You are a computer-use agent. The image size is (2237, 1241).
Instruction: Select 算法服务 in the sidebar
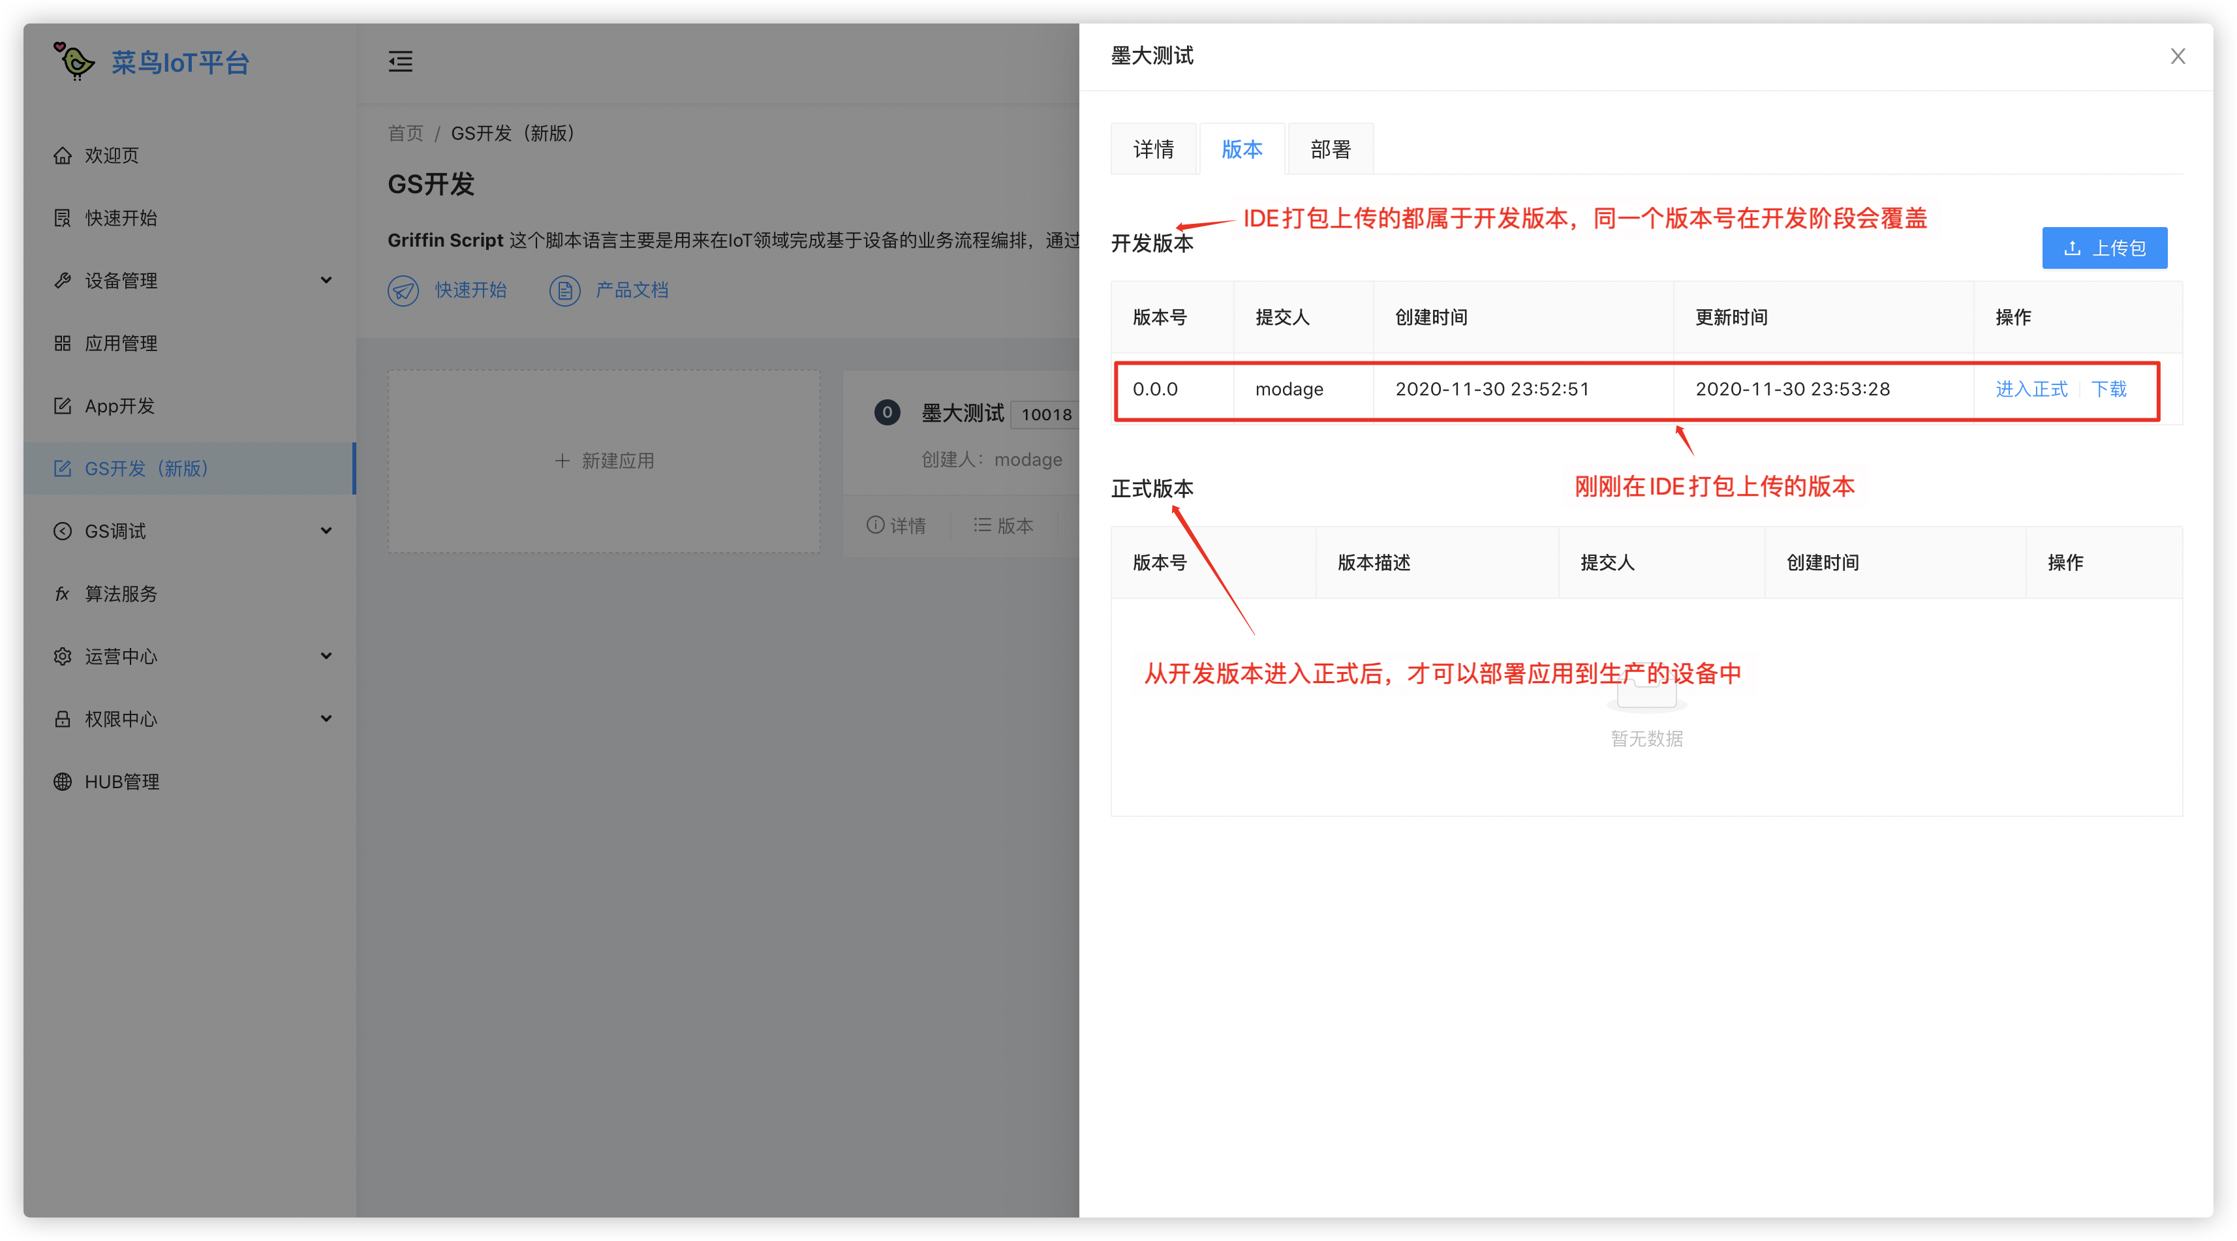pyautogui.click(x=121, y=594)
